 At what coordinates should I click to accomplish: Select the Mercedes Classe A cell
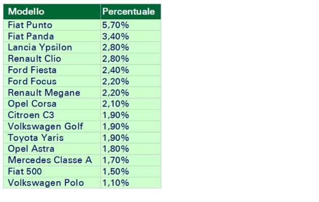(x=51, y=160)
